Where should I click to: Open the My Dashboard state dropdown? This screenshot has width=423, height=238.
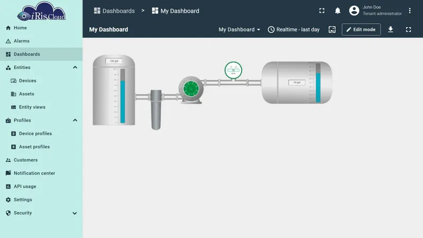240,30
